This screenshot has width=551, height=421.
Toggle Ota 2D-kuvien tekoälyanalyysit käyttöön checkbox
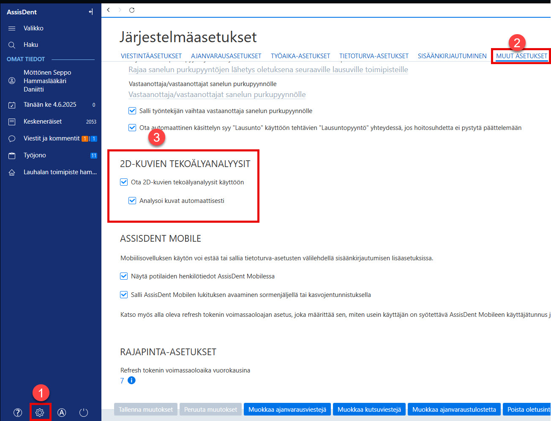tap(124, 182)
